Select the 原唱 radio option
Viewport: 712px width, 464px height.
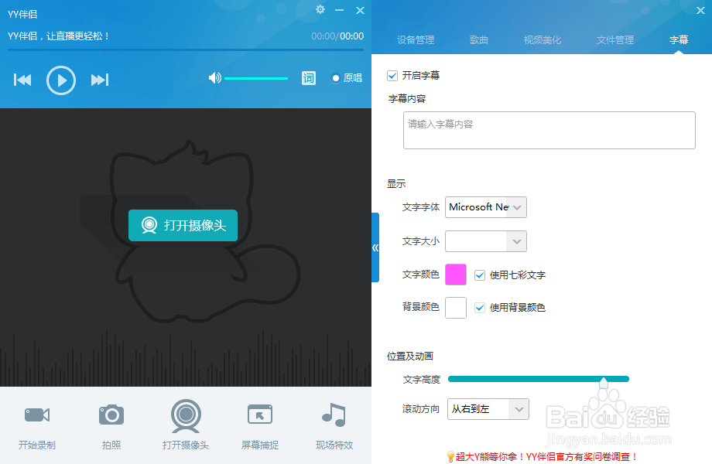(347, 78)
